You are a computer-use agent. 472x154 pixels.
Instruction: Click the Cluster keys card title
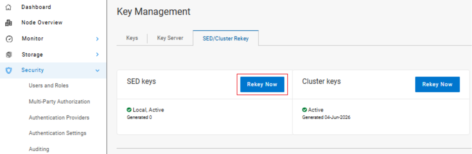pyautogui.click(x=321, y=82)
